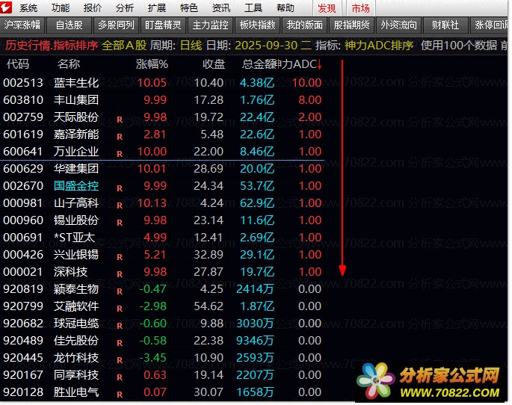Click the R marker beside 天际股份
This screenshot has height=405, width=512.
(x=120, y=120)
